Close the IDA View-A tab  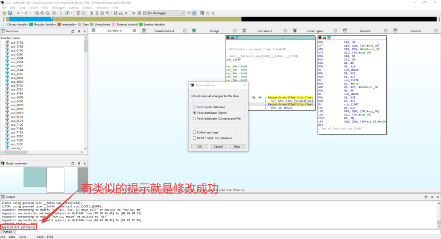134,31
